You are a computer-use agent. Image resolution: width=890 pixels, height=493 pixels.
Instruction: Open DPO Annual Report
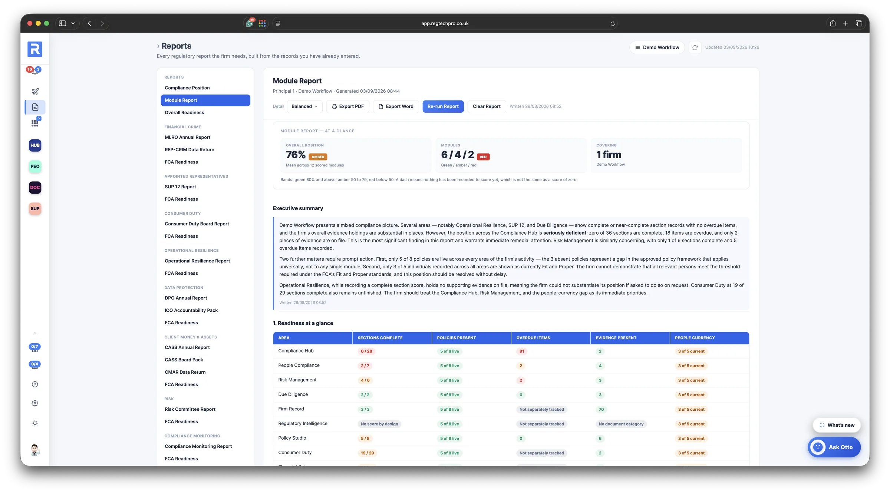pos(205,298)
